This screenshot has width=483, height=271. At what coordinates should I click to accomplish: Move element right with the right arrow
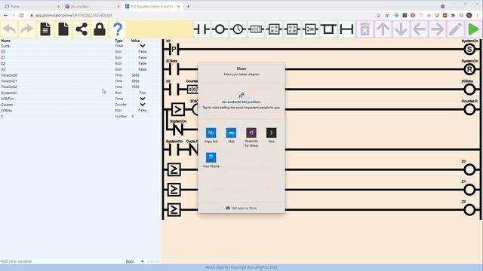coord(438,29)
